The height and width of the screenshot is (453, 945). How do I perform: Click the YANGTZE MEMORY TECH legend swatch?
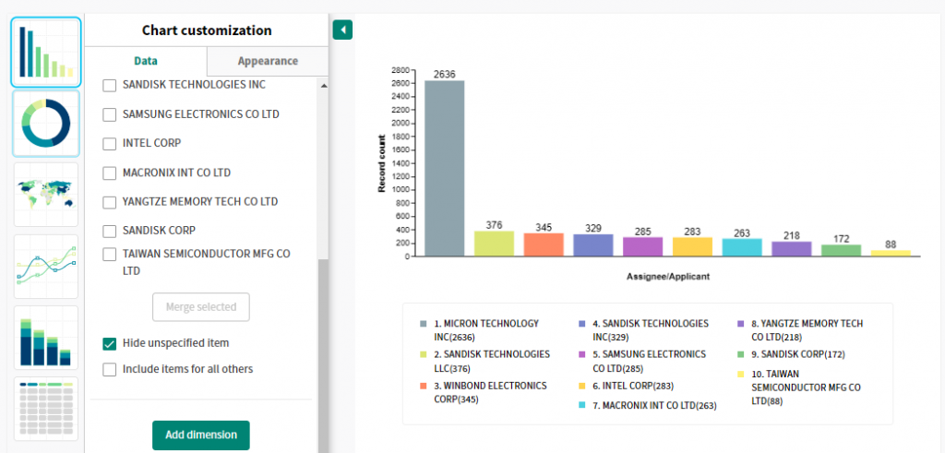click(741, 324)
